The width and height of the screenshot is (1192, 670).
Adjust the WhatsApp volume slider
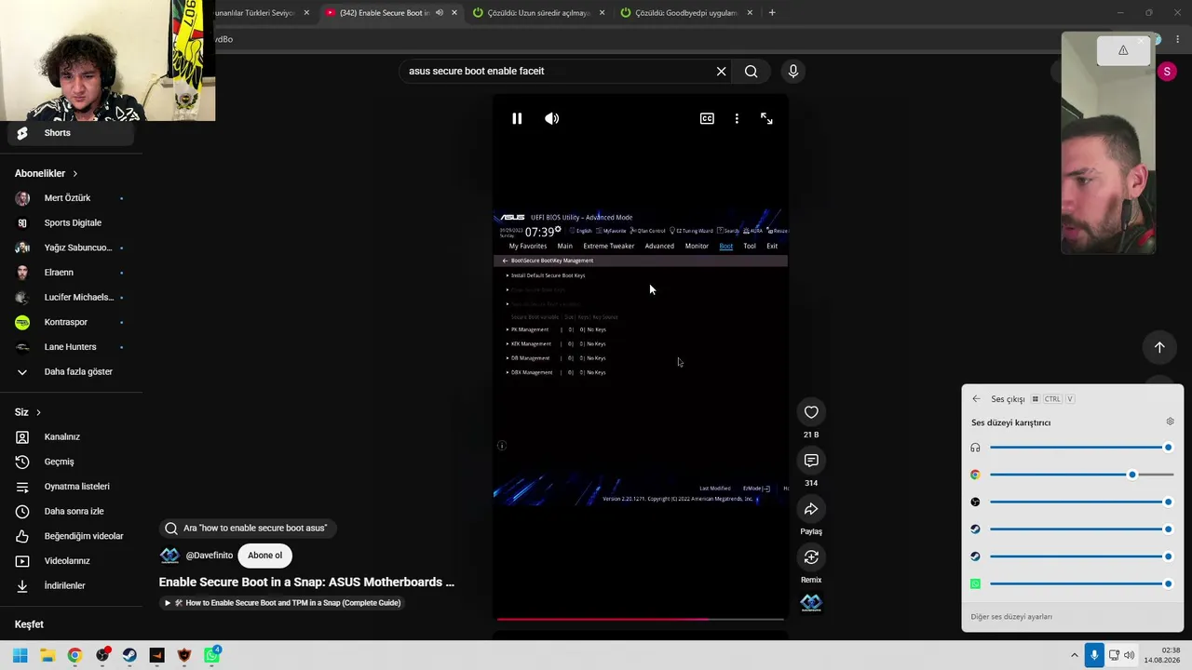(1080, 583)
